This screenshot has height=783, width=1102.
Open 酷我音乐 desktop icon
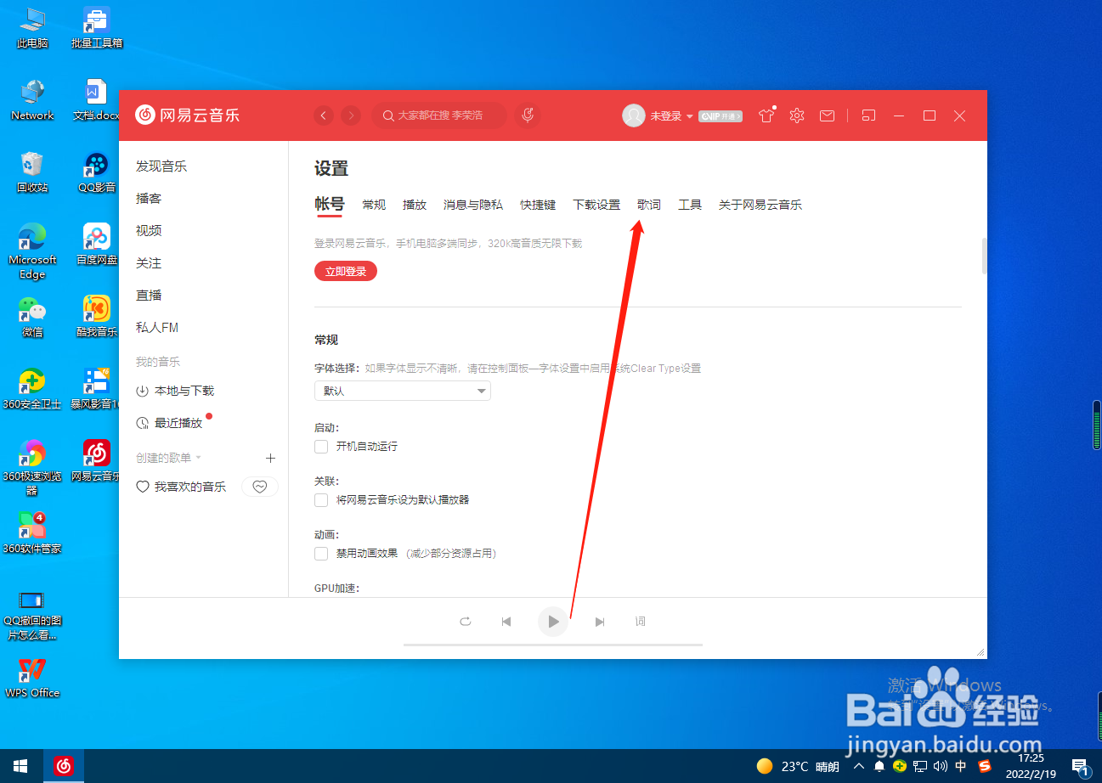tap(97, 316)
